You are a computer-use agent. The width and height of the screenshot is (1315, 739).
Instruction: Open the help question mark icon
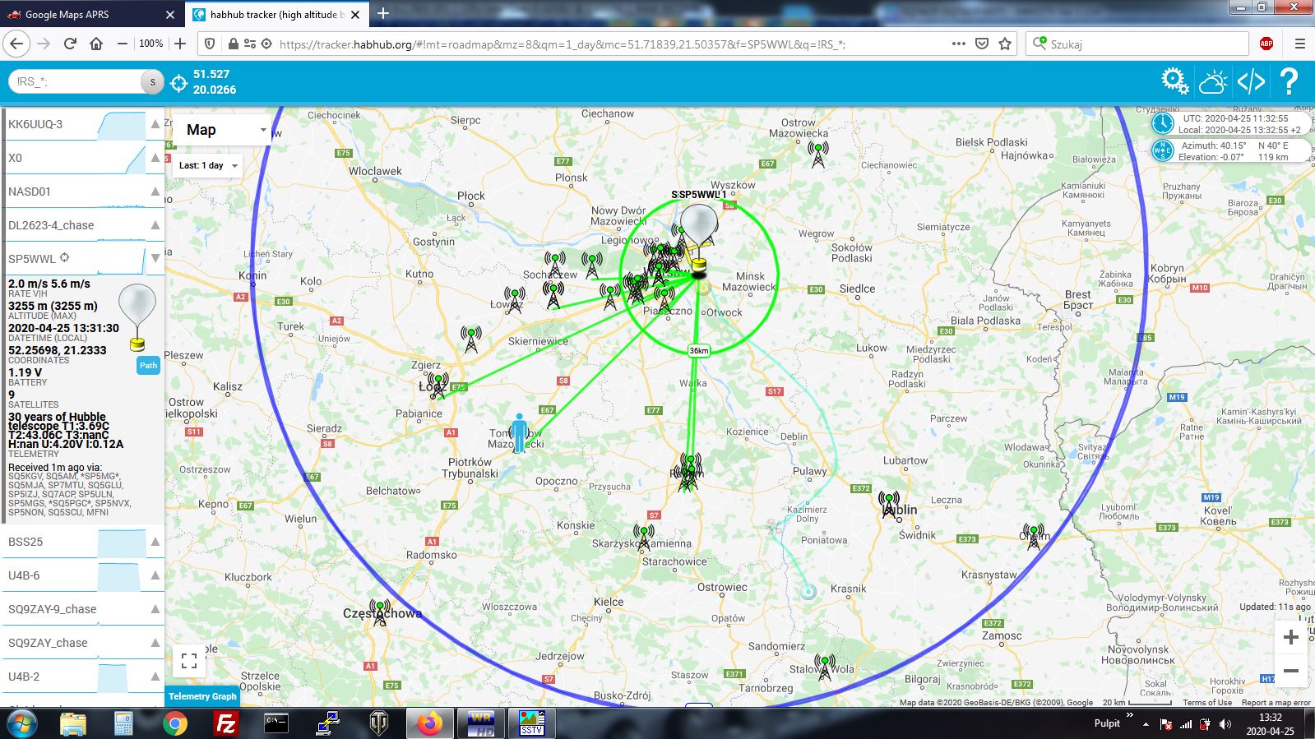pos(1289,81)
